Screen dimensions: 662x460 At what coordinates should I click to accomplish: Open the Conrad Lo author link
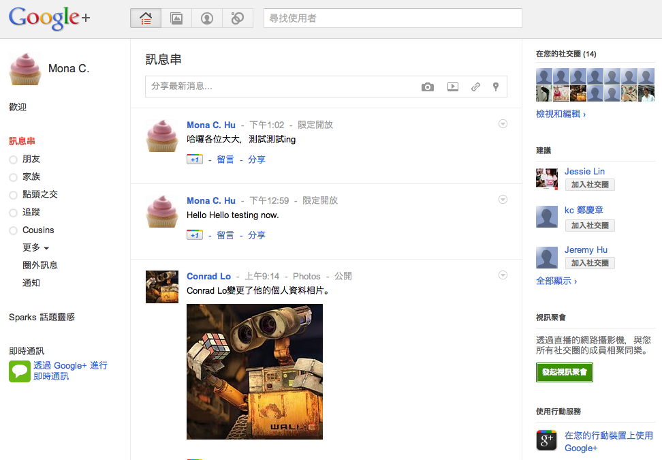pos(208,276)
